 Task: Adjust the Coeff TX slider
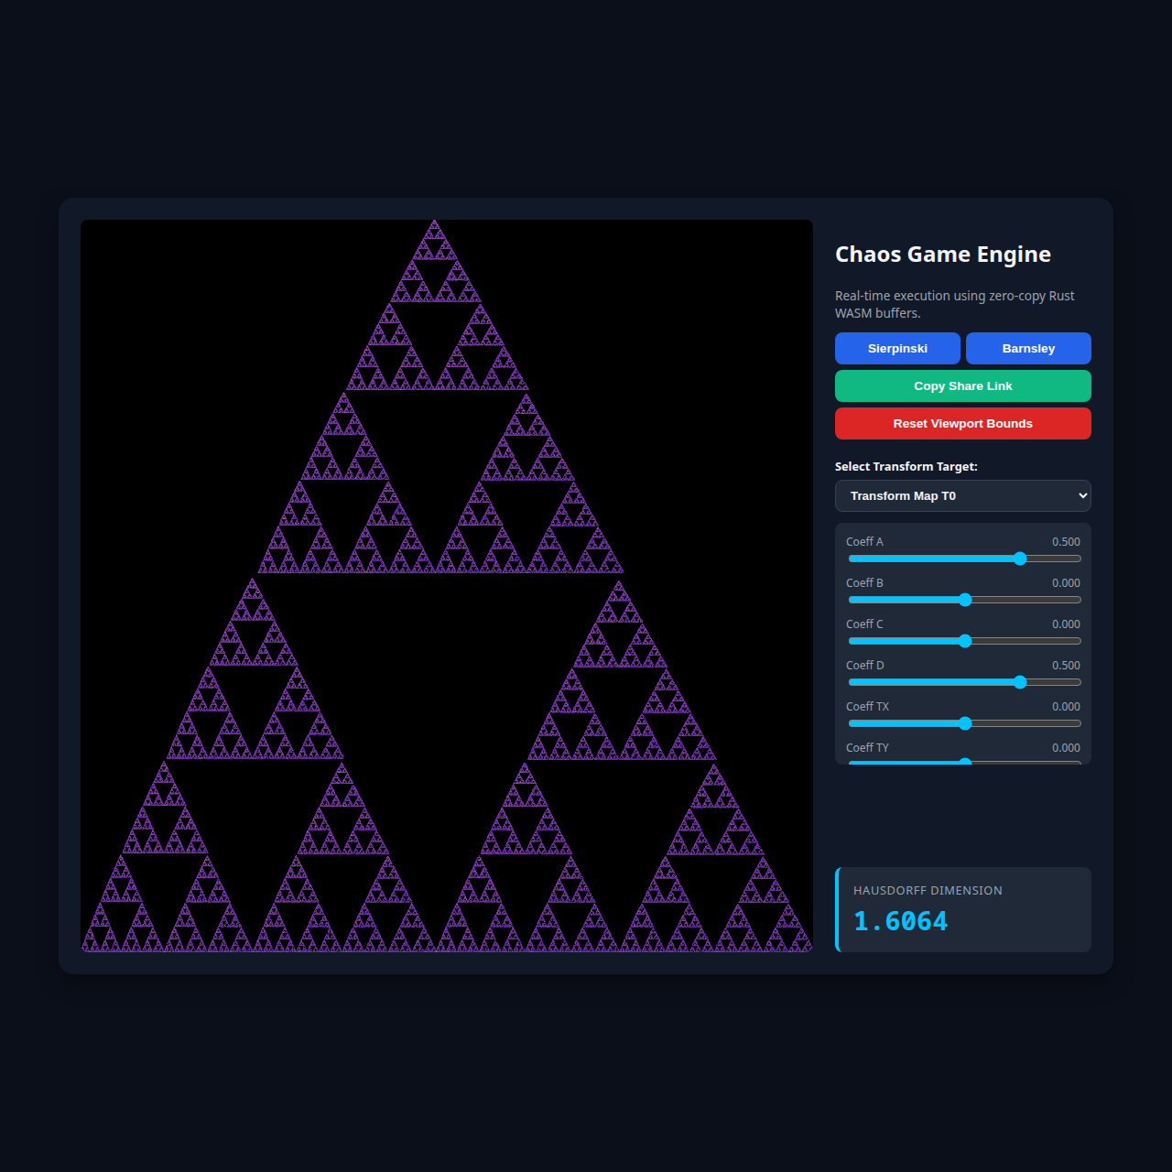pos(964,723)
